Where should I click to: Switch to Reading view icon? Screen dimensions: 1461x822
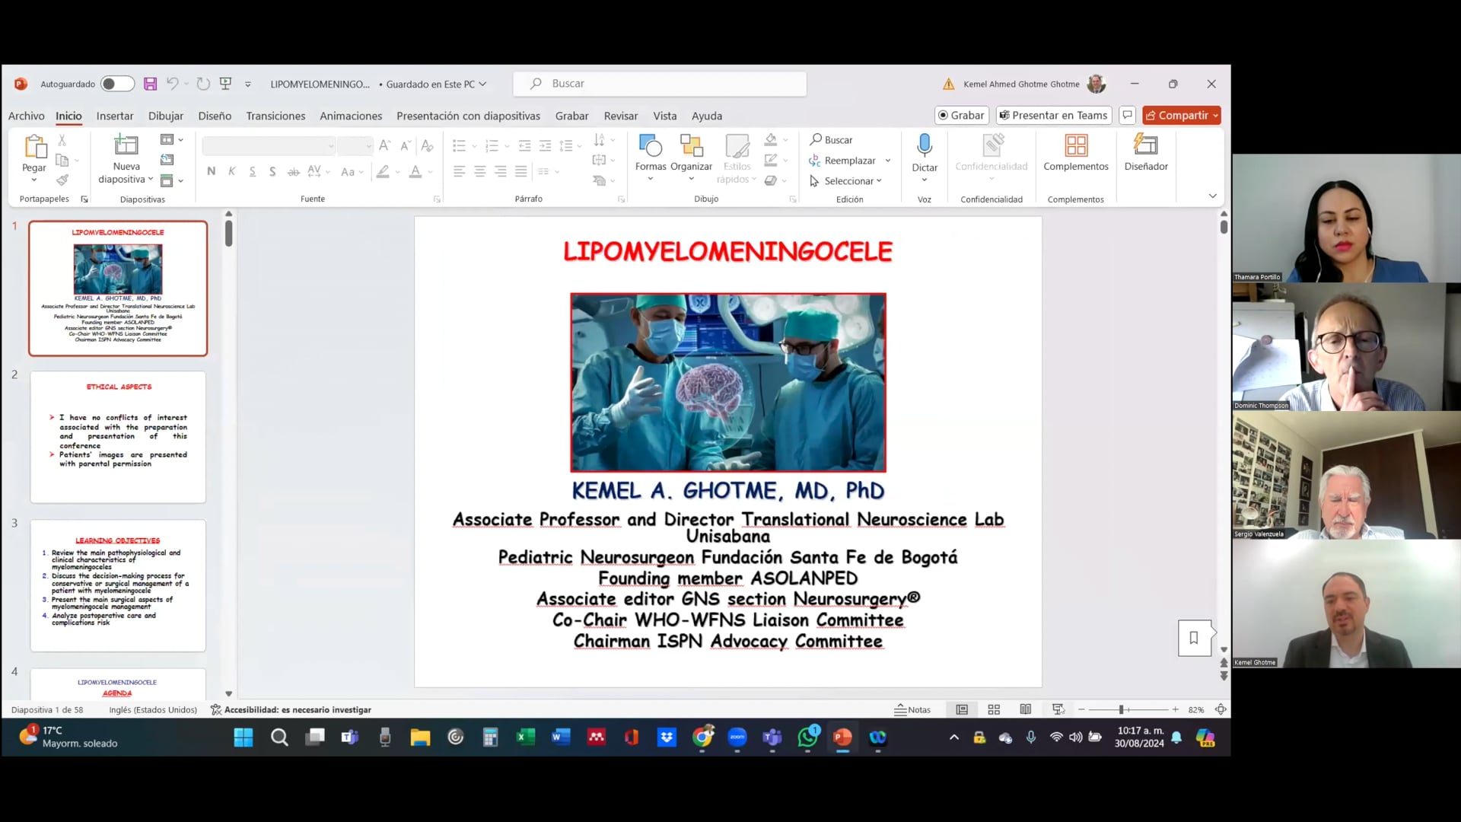click(x=1026, y=709)
